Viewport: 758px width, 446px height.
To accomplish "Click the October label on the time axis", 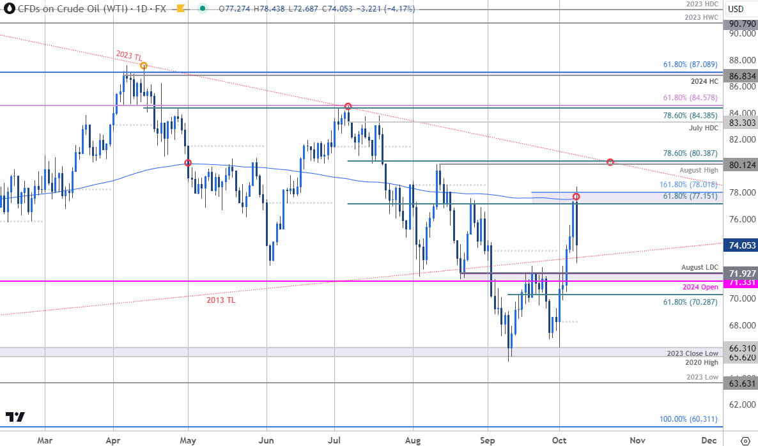I will [559, 440].
